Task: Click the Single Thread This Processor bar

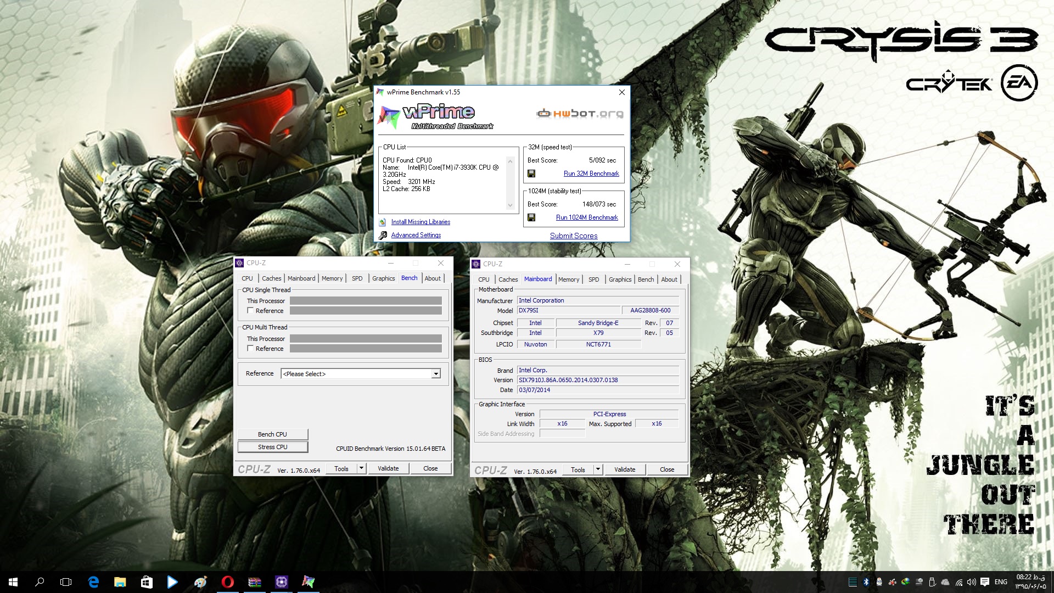Action: 366,301
